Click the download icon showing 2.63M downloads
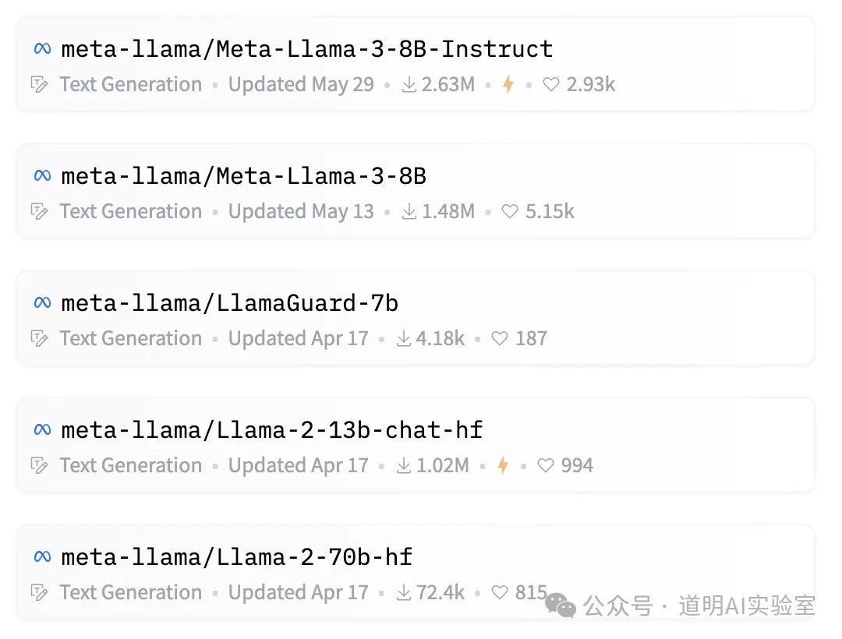Screen dimensions: 842x639 click(409, 84)
